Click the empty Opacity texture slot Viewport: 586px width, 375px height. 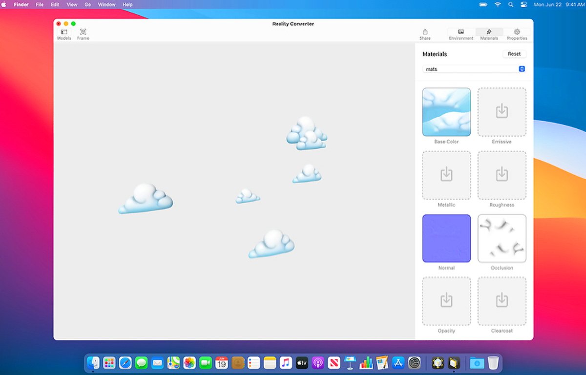pos(446,301)
